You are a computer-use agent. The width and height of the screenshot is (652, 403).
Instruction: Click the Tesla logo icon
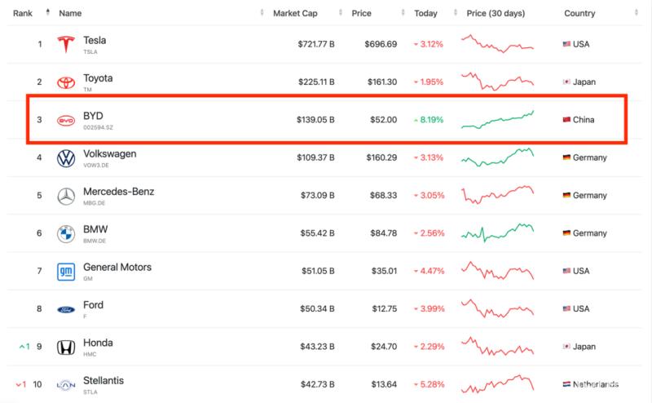(x=66, y=44)
